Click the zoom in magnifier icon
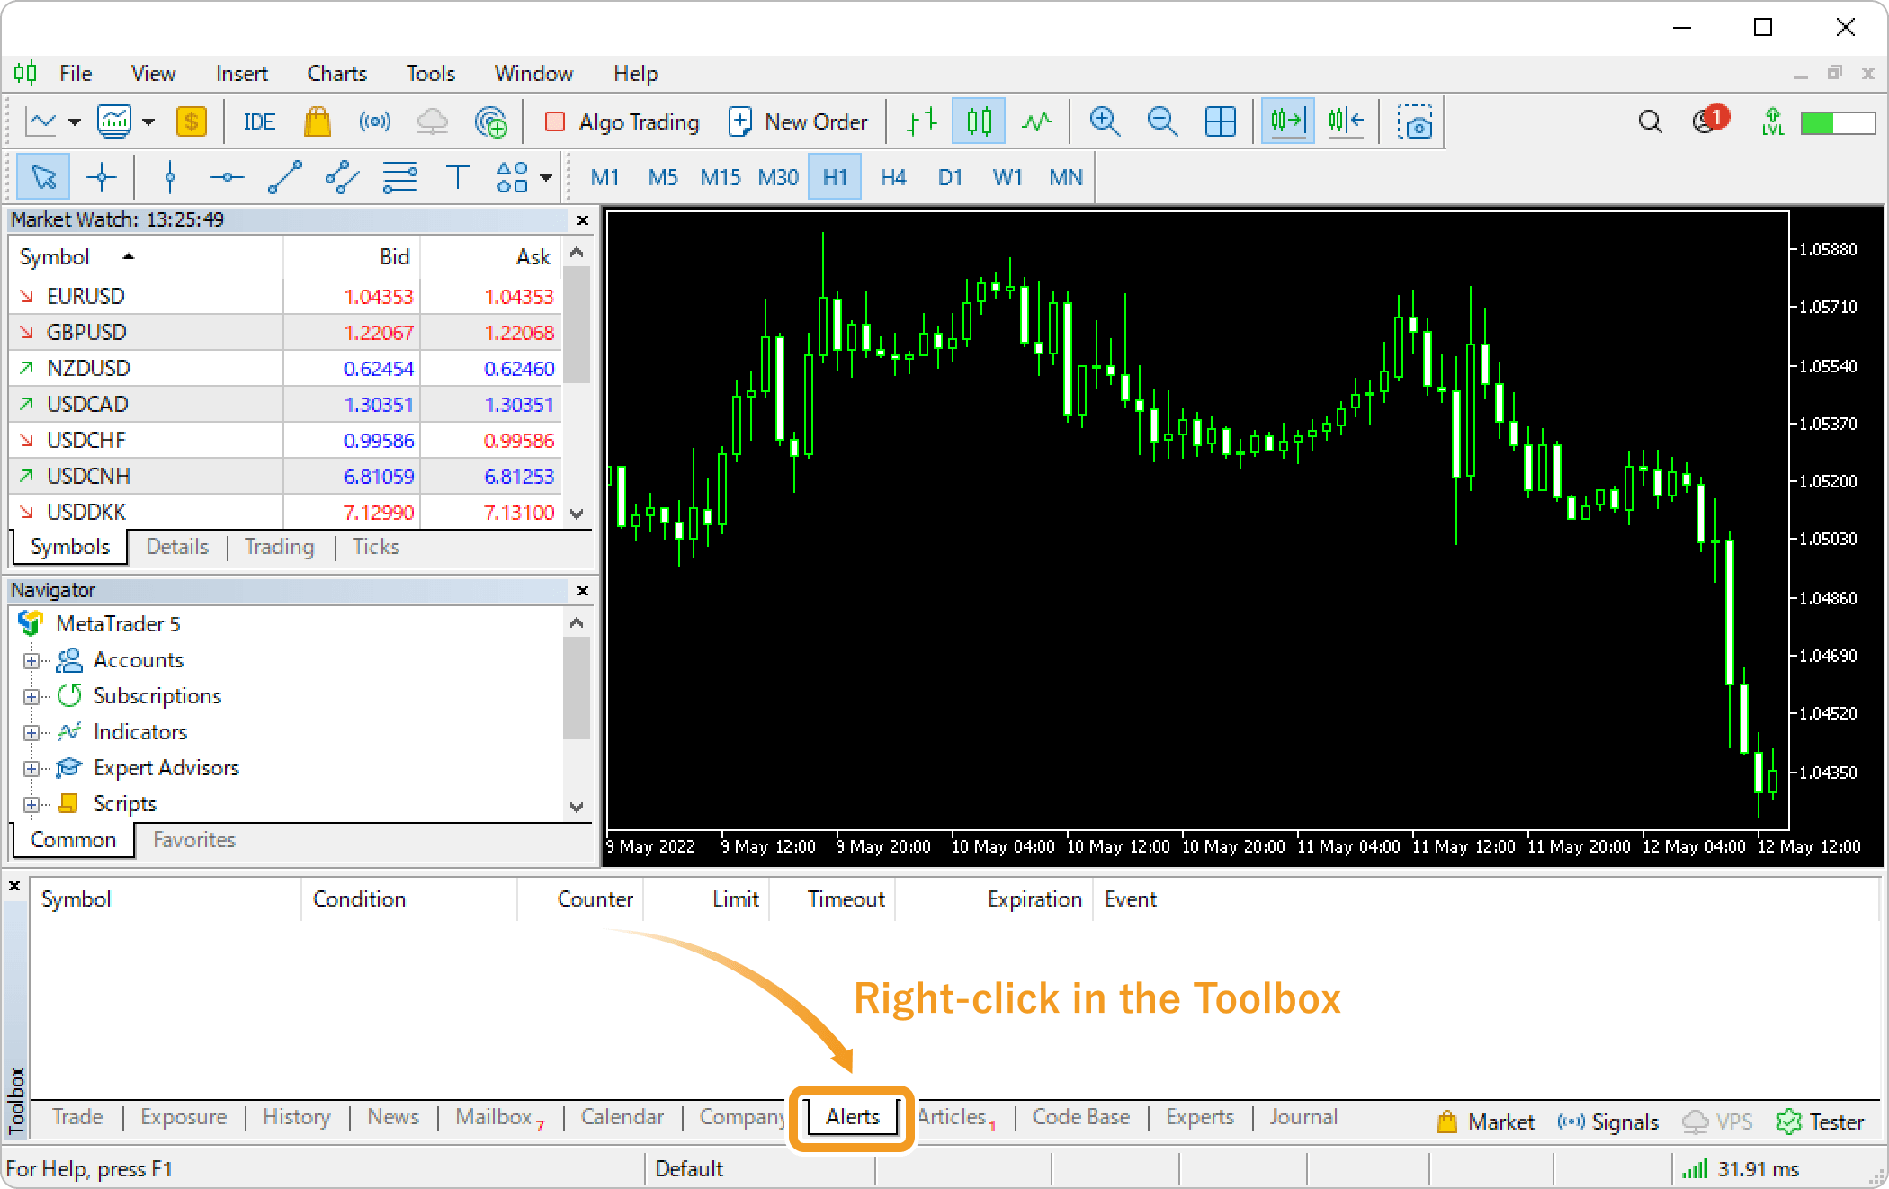1889x1189 pixels. pos(1104,121)
